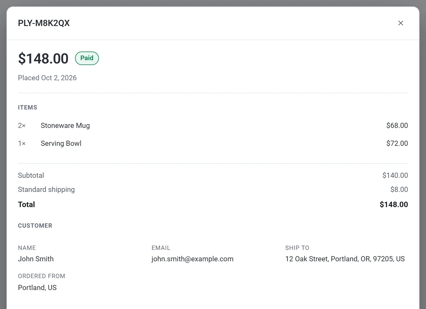
Task: Select customer name John Smith
Action: pyautogui.click(x=36, y=259)
